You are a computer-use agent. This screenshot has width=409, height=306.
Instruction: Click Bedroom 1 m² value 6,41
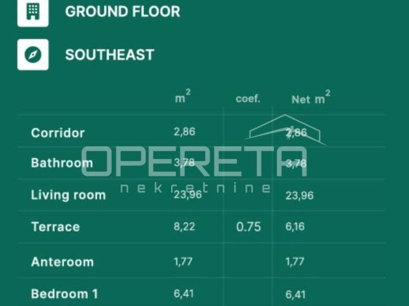(184, 294)
